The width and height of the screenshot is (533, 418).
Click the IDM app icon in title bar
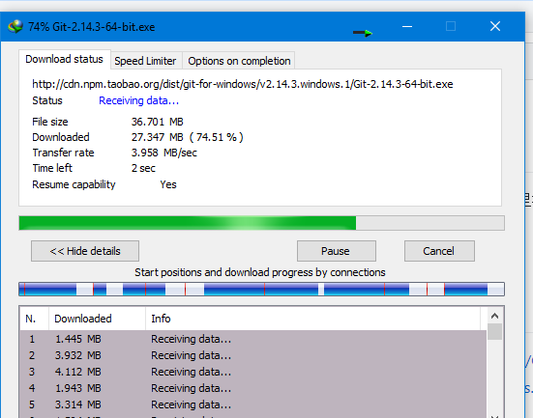point(15,26)
